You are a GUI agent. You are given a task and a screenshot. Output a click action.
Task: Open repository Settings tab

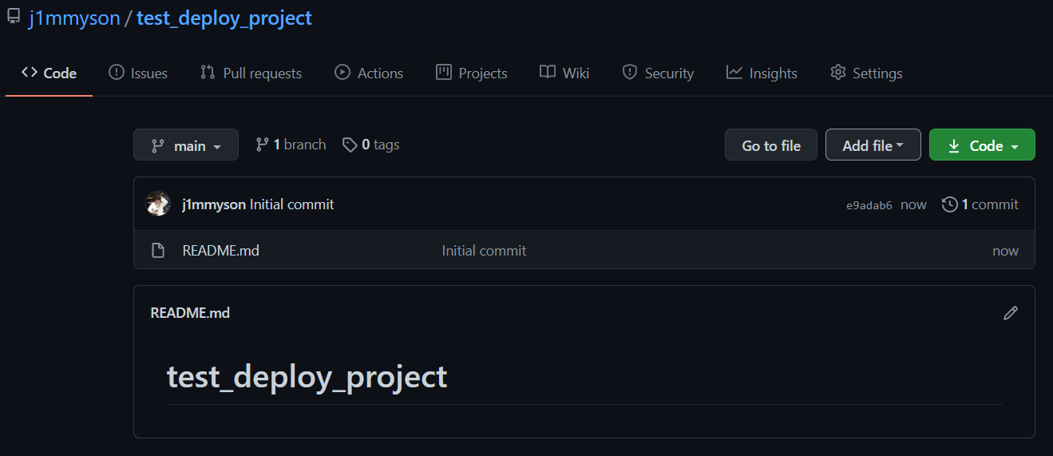click(x=866, y=73)
